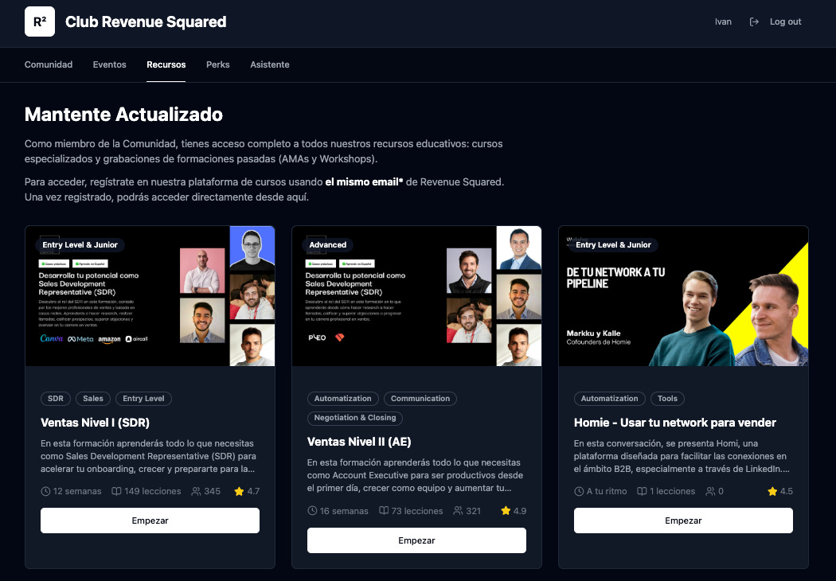Click the Log out link
This screenshot has width=836, height=581.
pos(785,21)
